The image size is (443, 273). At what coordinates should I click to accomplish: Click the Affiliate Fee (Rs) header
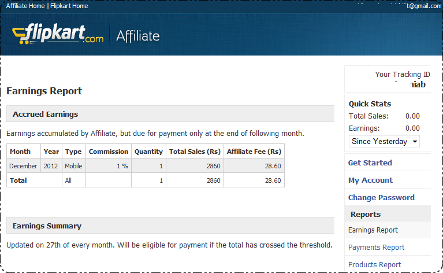(254, 152)
